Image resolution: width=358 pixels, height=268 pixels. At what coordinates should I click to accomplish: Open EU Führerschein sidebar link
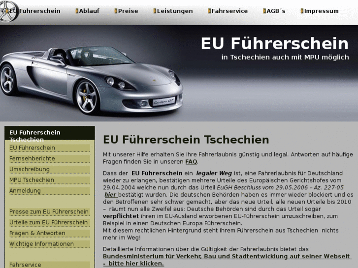(x=50, y=148)
